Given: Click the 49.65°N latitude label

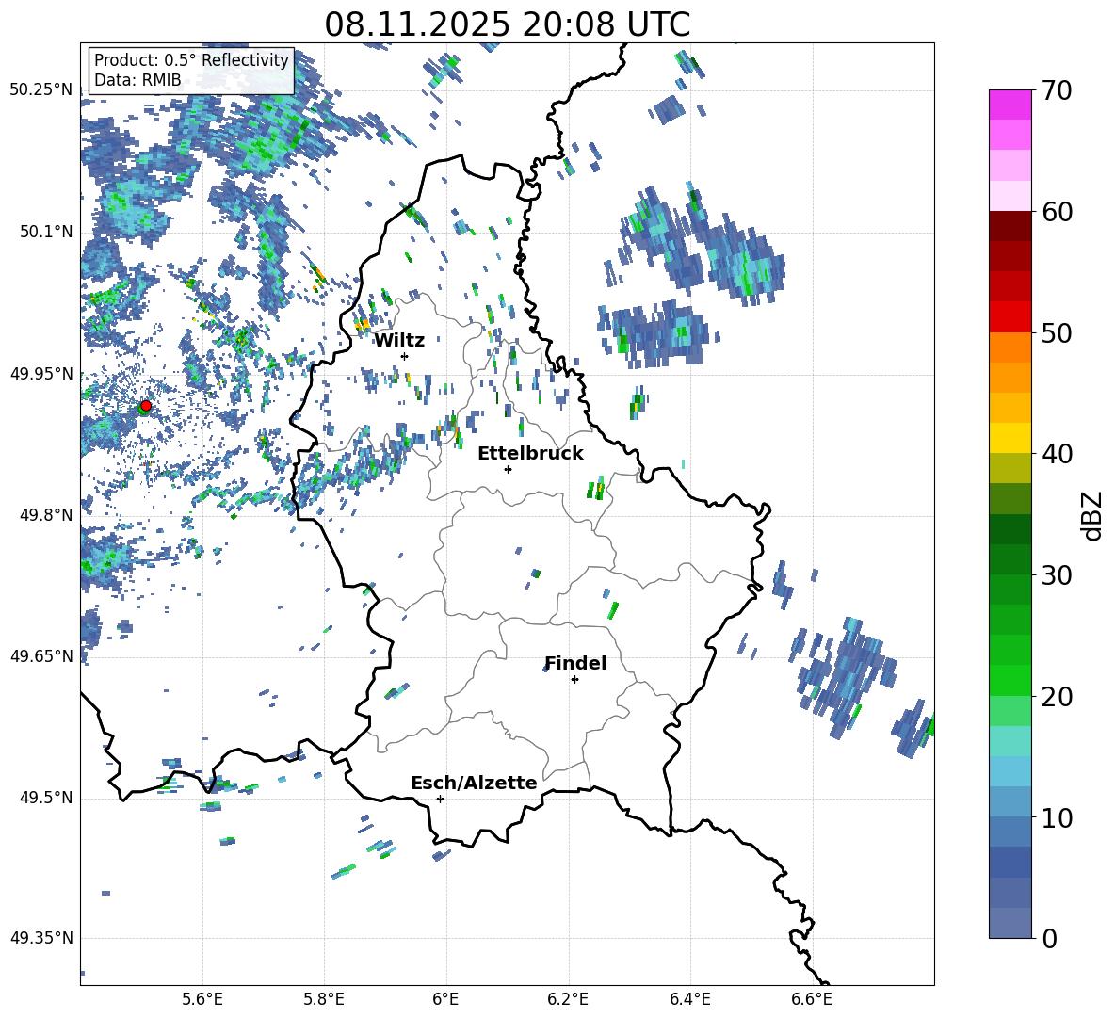Looking at the screenshot, I should [x=41, y=655].
